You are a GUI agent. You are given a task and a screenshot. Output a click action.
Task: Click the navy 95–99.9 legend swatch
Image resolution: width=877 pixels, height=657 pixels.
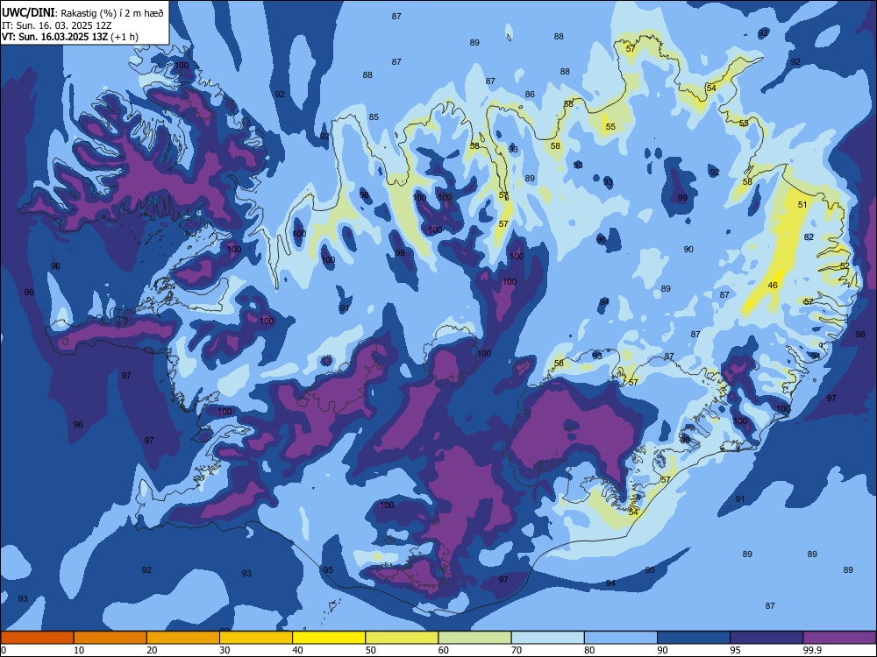point(766,638)
